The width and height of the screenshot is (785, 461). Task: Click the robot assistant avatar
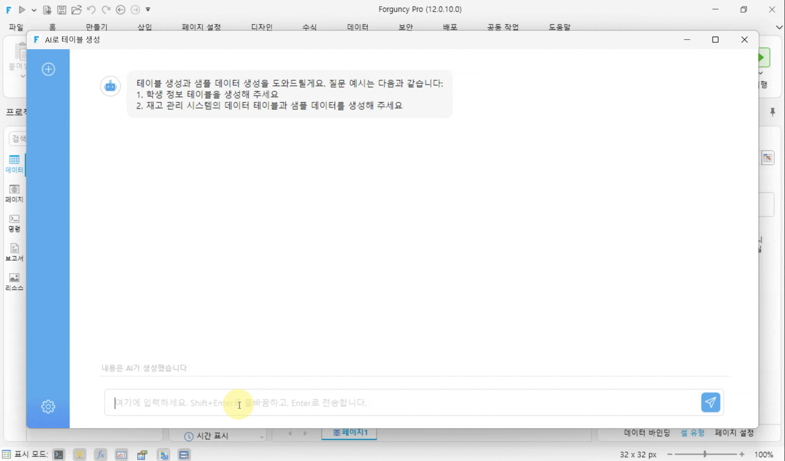click(x=111, y=86)
